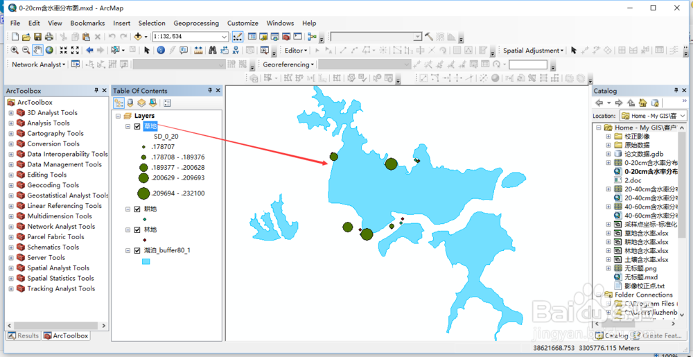Viewport: 693px width, 357px height.
Task: Select 论文数据.gdb in Catalog
Action: coord(644,154)
